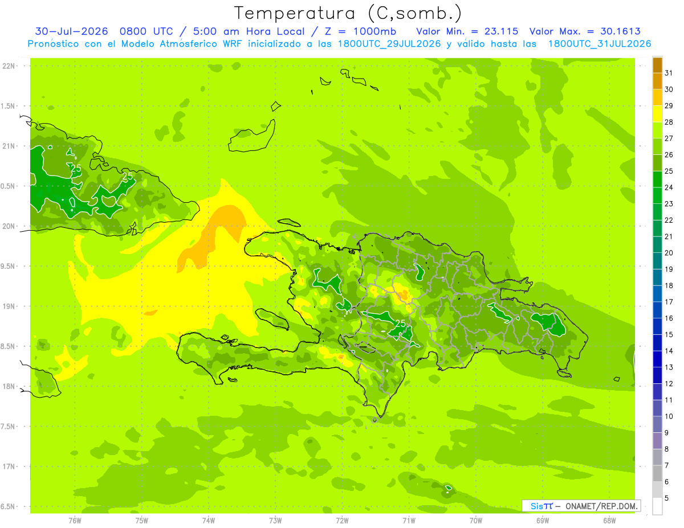
Task: Click the "74W" longitude axis label
Action: click(x=209, y=520)
